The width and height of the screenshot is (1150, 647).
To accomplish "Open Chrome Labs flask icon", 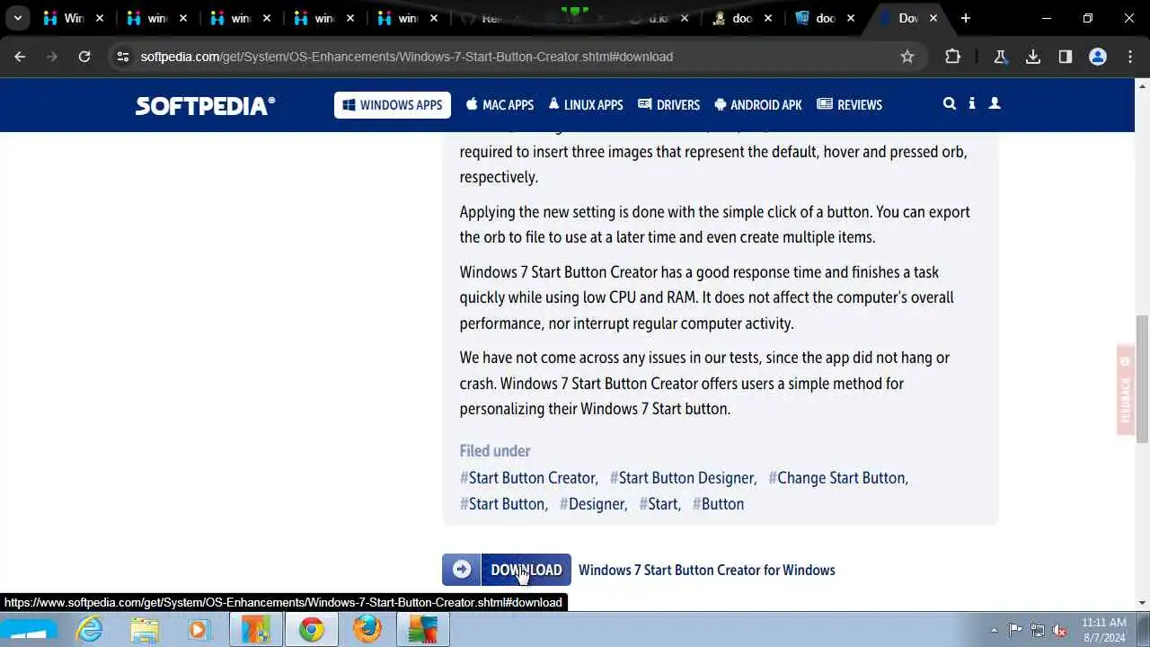I will 1001,57.
